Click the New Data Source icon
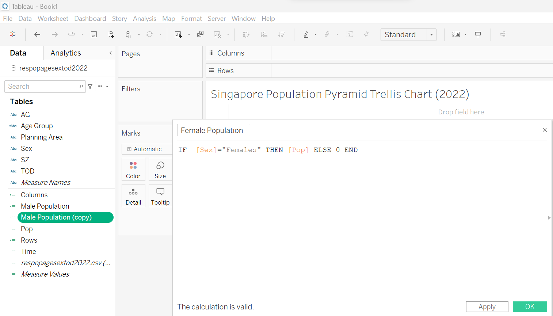553x316 pixels. coord(111,34)
